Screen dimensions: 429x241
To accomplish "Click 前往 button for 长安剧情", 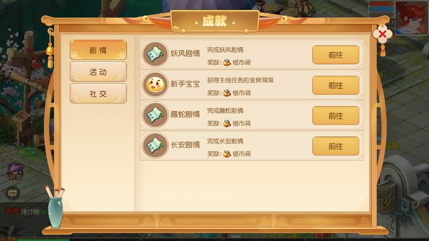I will [x=336, y=146].
